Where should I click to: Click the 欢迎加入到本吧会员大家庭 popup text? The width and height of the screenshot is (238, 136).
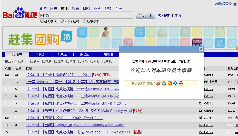161,70
